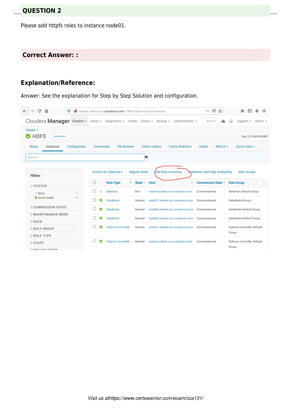The height and width of the screenshot is (412, 291).
Task: Click the HDFS green health status icon
Action: coord(28,136)
